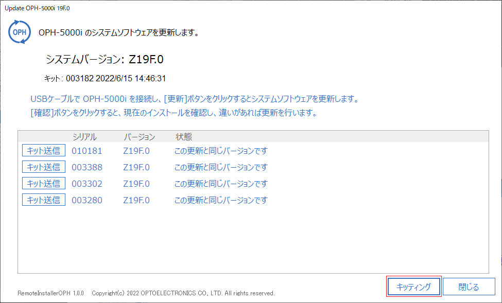Click the システムバージョン: Z19F.0 heading
This screenshot has height=303, width=502.
105,60
